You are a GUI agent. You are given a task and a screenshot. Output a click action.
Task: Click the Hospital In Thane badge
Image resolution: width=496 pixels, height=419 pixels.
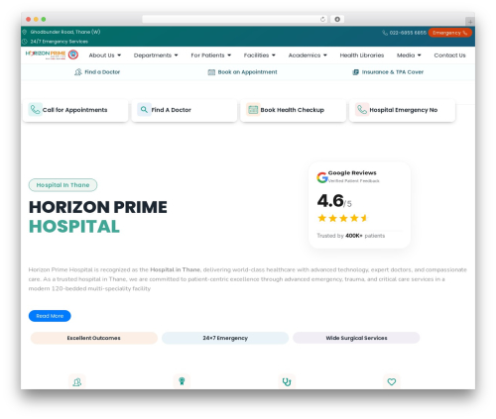tap(62, 185)
